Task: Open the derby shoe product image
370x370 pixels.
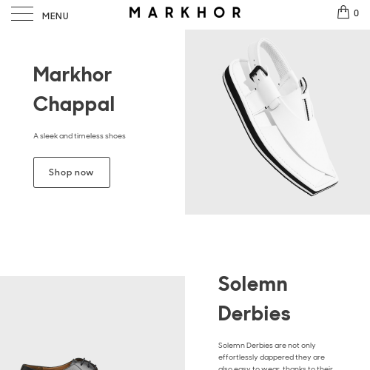Action: [58, 364]
